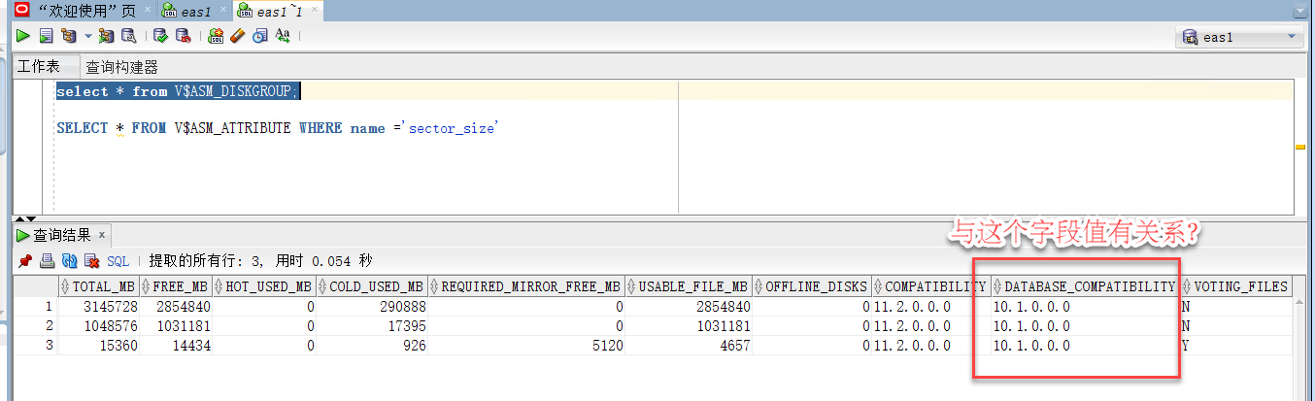Click the SQL link in results toolbar

point(118,261)
